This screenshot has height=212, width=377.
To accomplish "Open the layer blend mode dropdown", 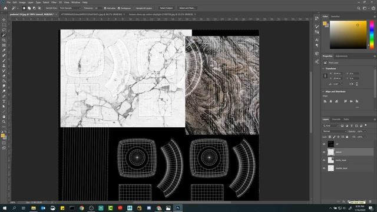I will click(x=335, y=131).
